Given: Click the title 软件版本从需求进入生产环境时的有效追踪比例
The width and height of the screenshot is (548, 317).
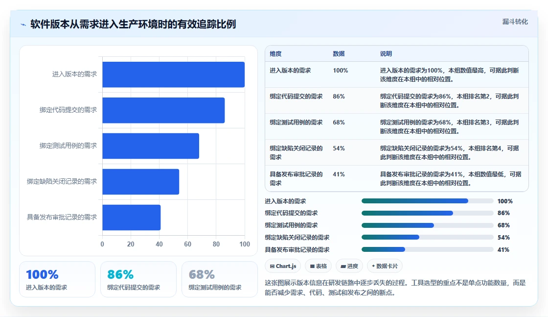Looking at the screenshot, I should tap(133, 24).
